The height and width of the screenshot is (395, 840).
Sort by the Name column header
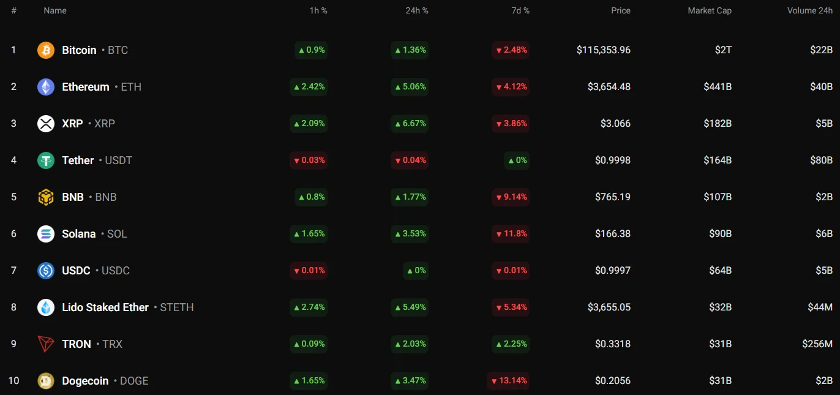(55, 10)
